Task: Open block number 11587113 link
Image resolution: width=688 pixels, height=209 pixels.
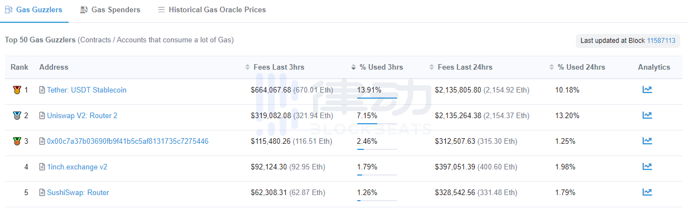Action: 661,41
